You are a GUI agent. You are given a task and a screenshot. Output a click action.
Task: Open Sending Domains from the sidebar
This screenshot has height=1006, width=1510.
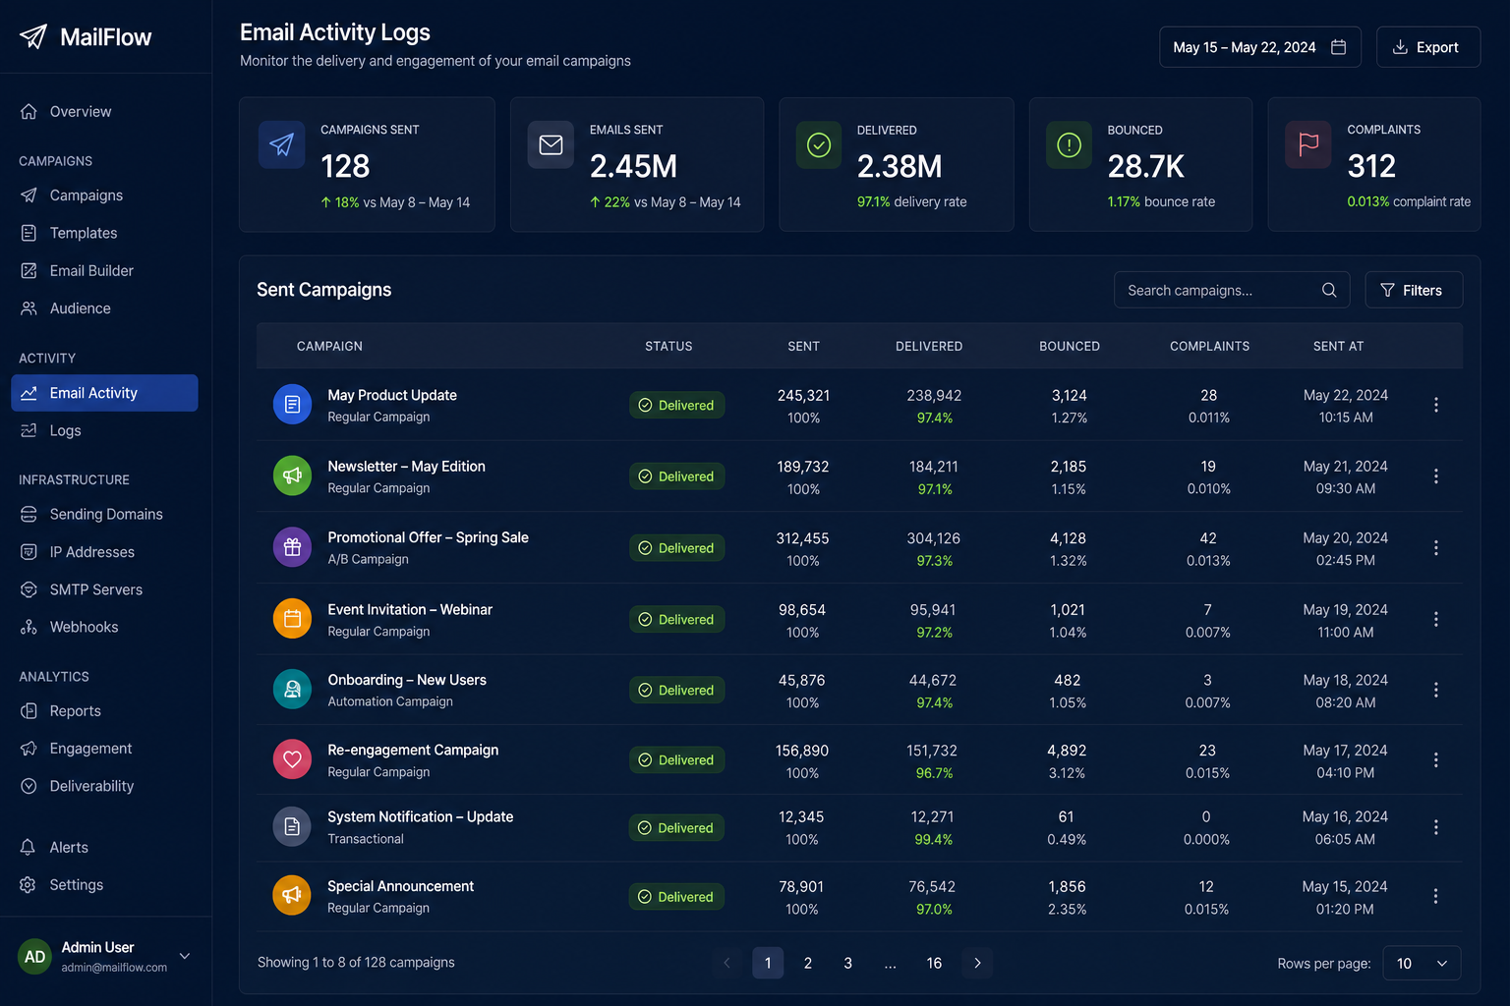point(104,515)
